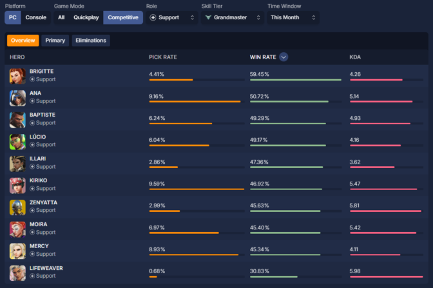Click Lúcio's hero portrait icon
Screen dimensions: 433x288
tap(17, 142)
